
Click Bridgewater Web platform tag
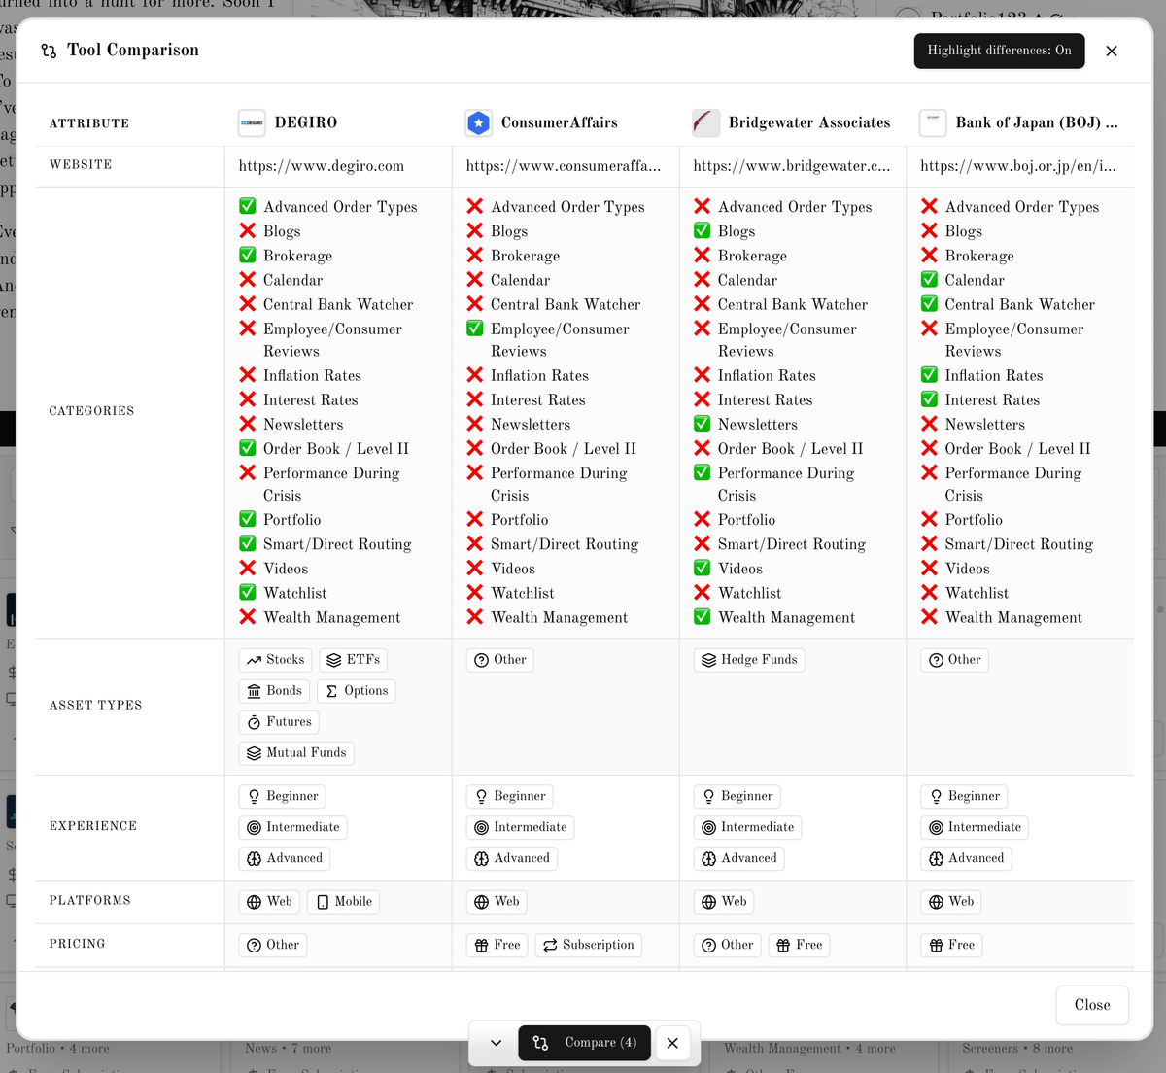(x=724, y=902)
